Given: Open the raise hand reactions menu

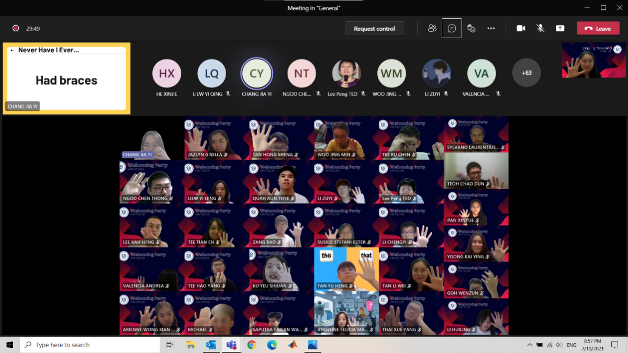Looking at the screenshot, I should (471, 28).
